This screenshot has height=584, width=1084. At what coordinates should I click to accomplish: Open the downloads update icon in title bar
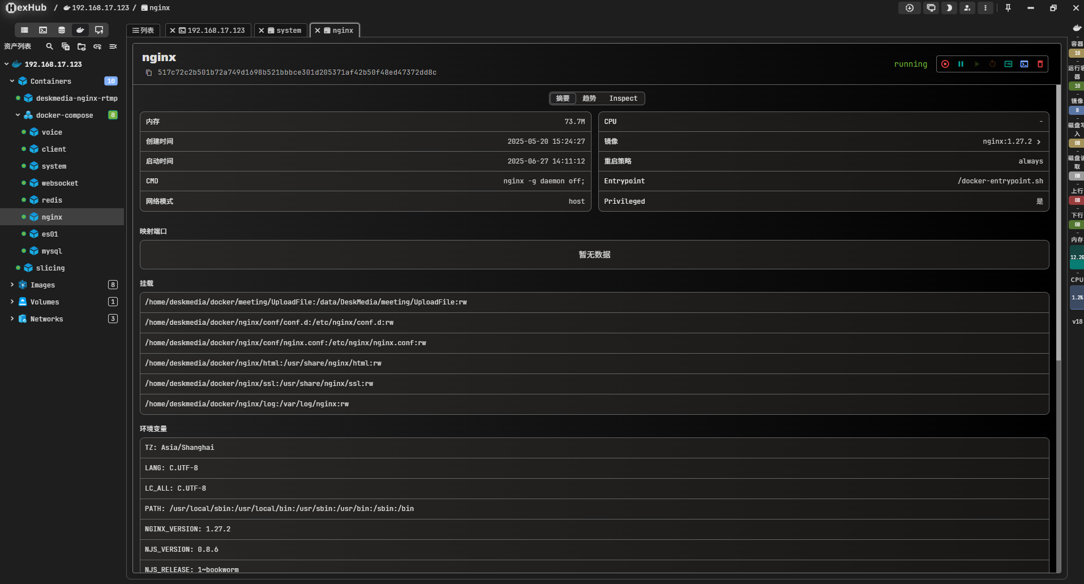pos(909,8)
